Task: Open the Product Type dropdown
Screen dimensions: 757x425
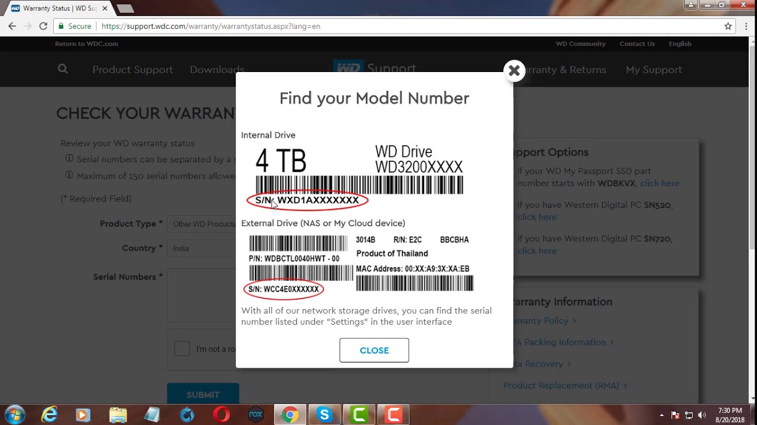Action: [203, 224]
